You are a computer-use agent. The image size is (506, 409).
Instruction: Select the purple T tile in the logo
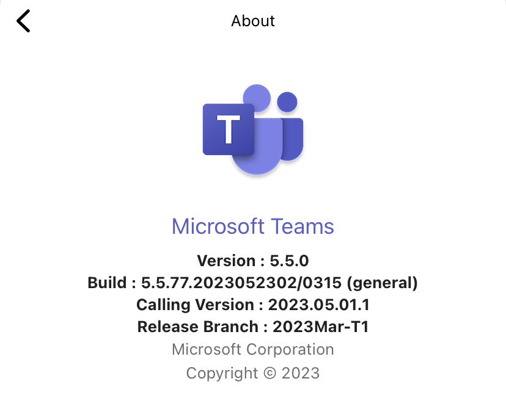pyautogui.click(x=229, y=129)
